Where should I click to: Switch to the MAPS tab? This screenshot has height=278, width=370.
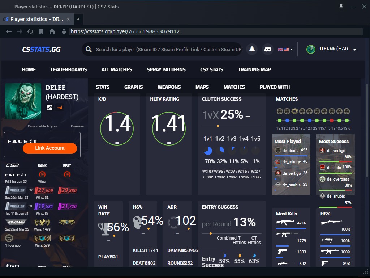point(202,87)
